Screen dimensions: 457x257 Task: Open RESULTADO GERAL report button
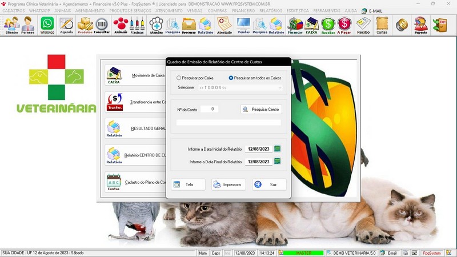coord(135,128)
